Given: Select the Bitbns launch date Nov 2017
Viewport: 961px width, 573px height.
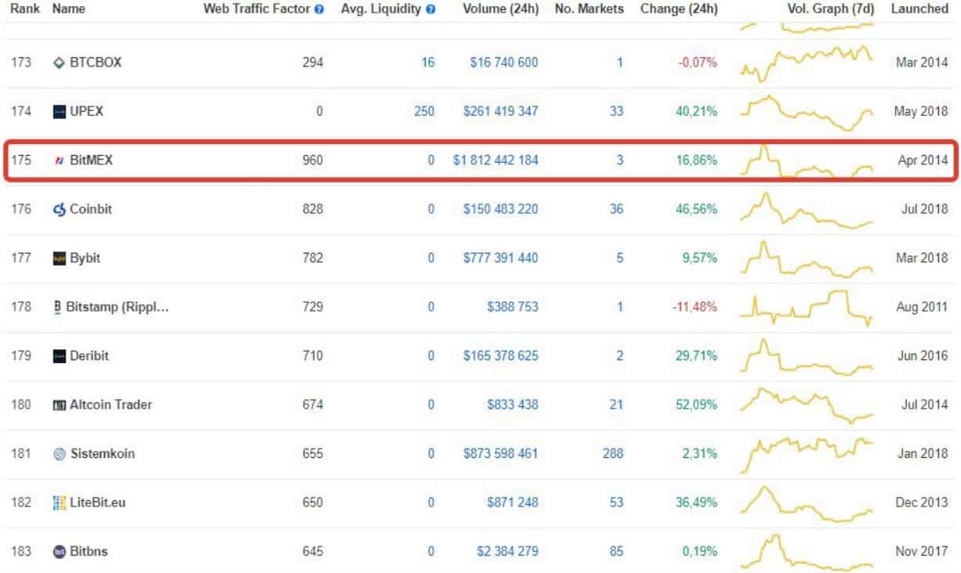Looking at the screenshot, I should [922, 552].
